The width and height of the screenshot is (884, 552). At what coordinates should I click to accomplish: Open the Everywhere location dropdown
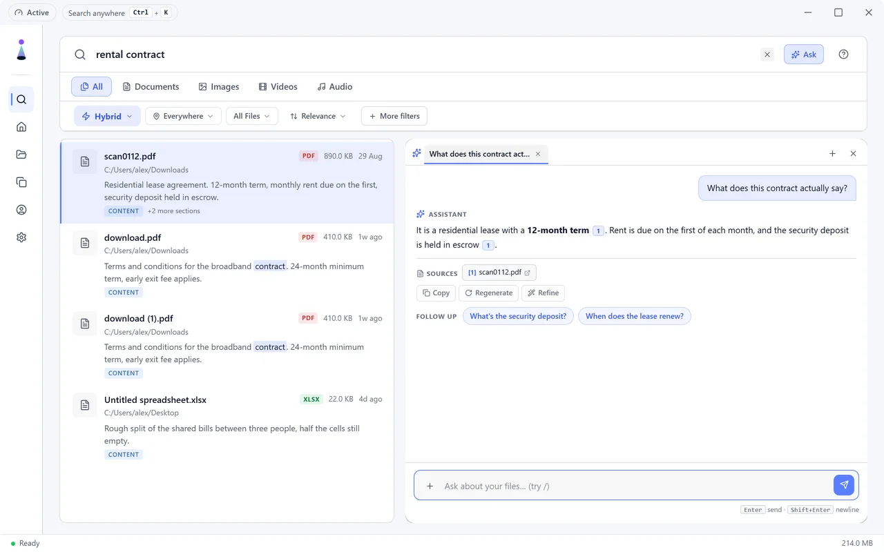coord(183,116)
